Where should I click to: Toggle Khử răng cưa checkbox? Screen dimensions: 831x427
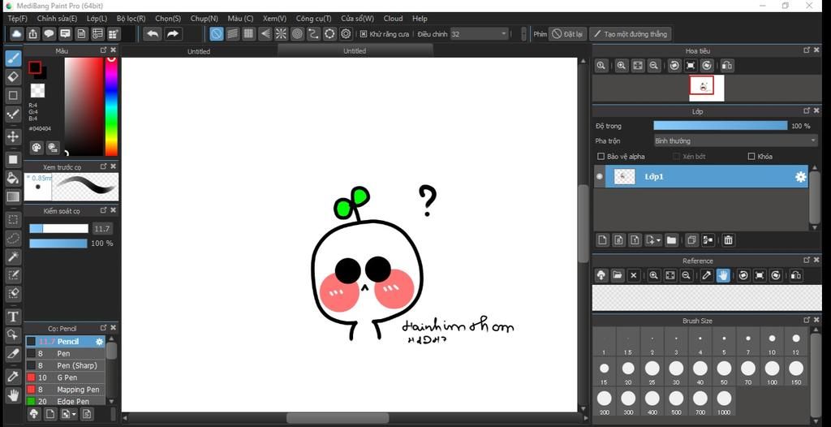click(x=364, y=34)
